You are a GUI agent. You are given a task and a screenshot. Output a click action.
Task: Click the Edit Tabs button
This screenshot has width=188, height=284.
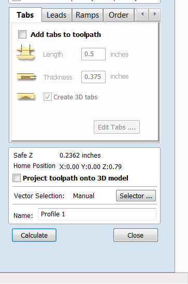[x=117, y=127]
